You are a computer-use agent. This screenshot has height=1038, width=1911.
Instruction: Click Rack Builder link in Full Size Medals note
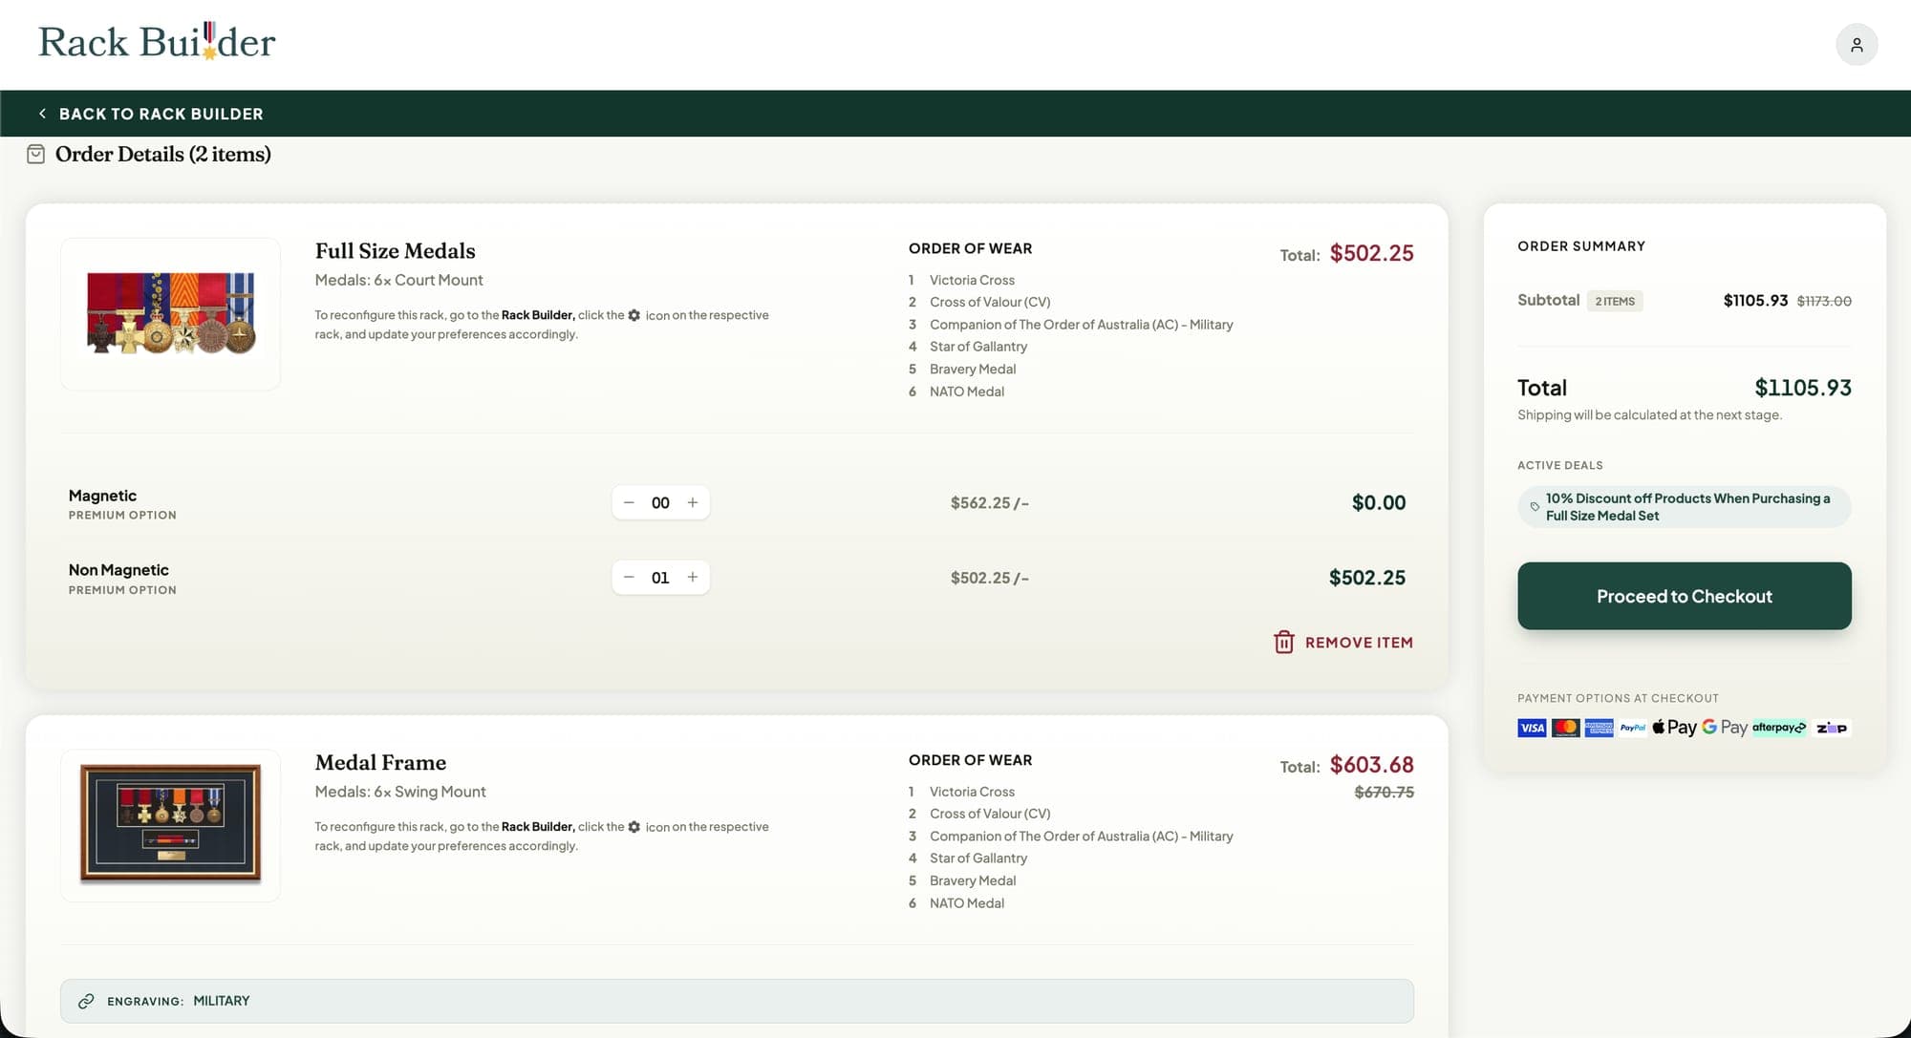(538, 315)
